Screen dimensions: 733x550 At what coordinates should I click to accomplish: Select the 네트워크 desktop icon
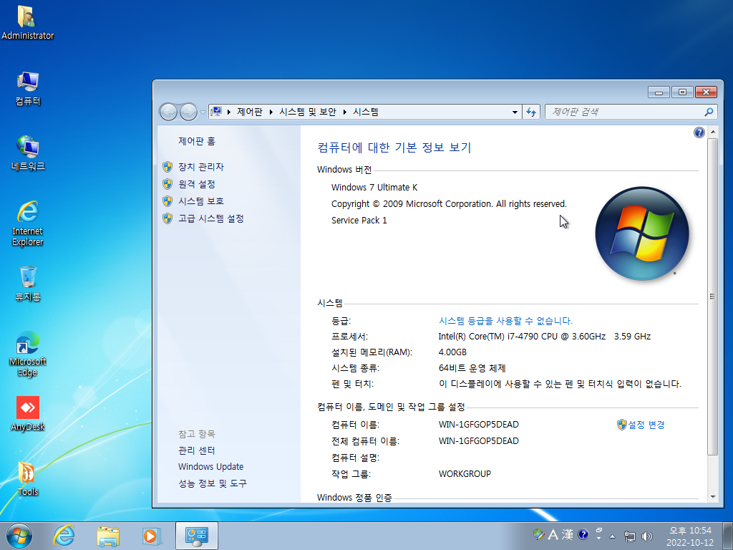tap(28, 153)
